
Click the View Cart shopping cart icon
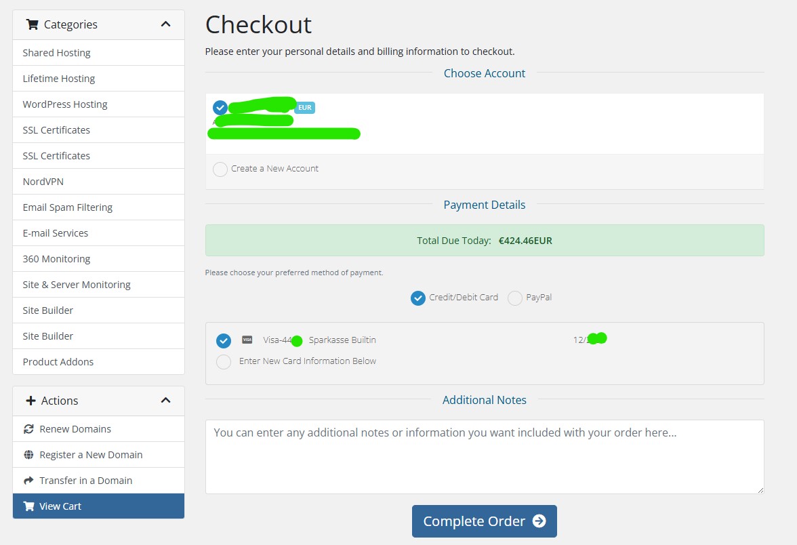(28, 506)
